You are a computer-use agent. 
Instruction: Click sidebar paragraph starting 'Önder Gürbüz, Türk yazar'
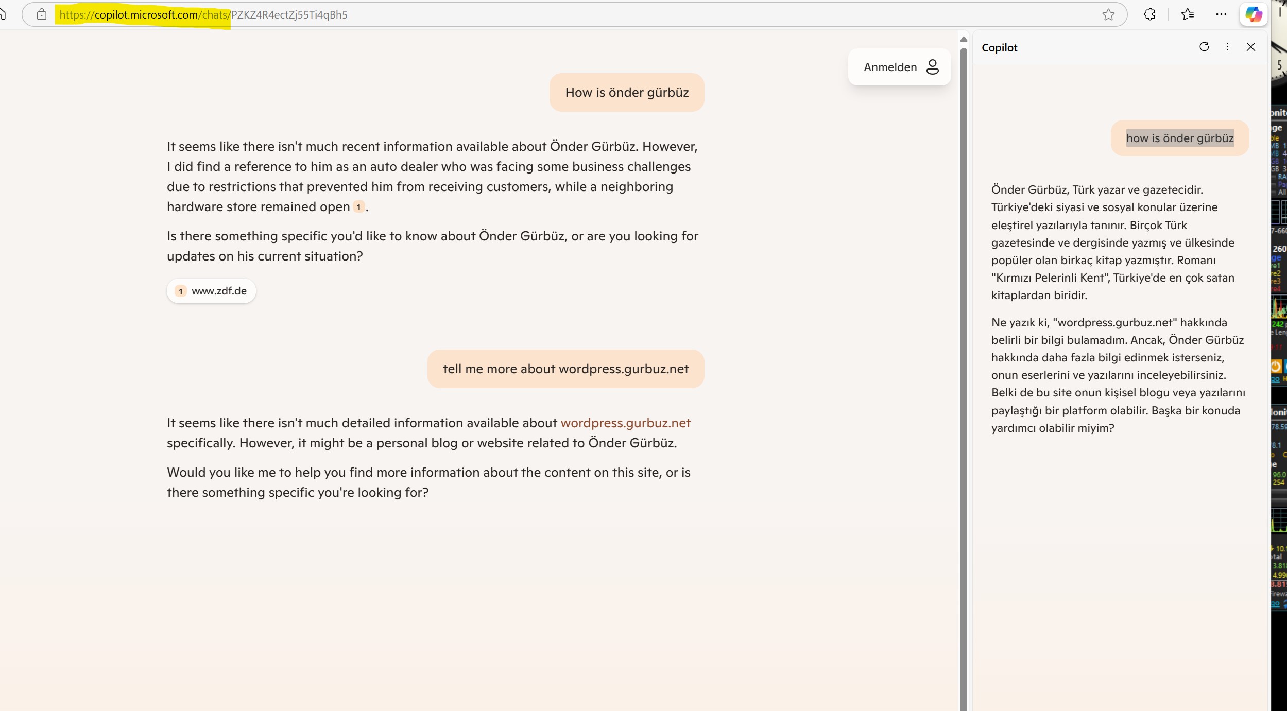click(x=1112, y=242)
